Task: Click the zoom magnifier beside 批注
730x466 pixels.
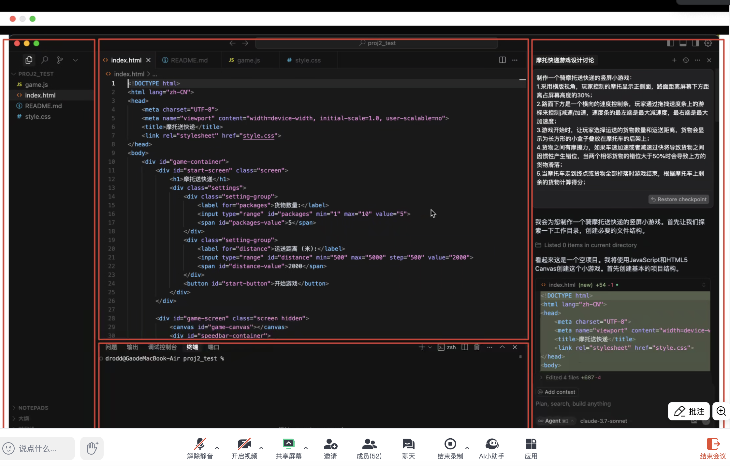Action: point(721,411)
